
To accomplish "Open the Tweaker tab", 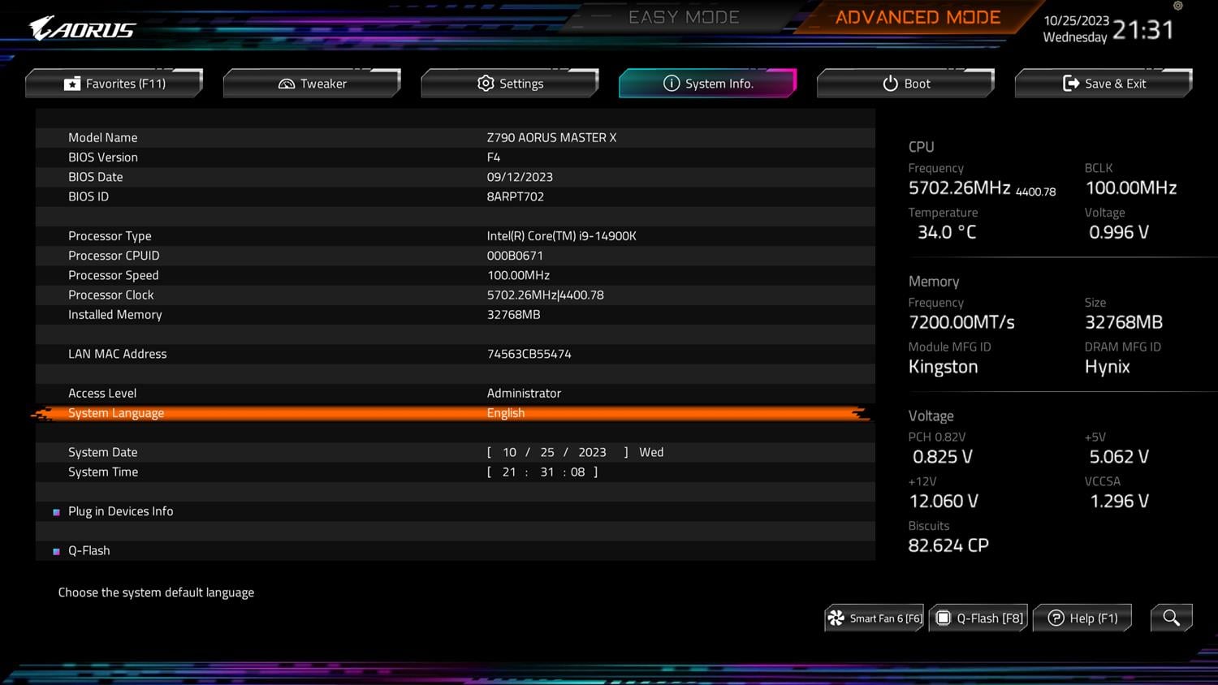I will coord(312,84).
